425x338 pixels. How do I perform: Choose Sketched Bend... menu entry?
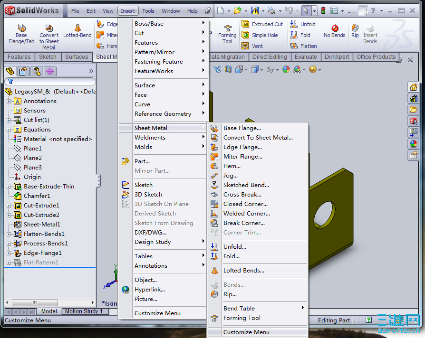(258, 185)
